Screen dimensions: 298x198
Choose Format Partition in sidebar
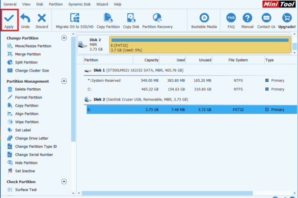25,97
